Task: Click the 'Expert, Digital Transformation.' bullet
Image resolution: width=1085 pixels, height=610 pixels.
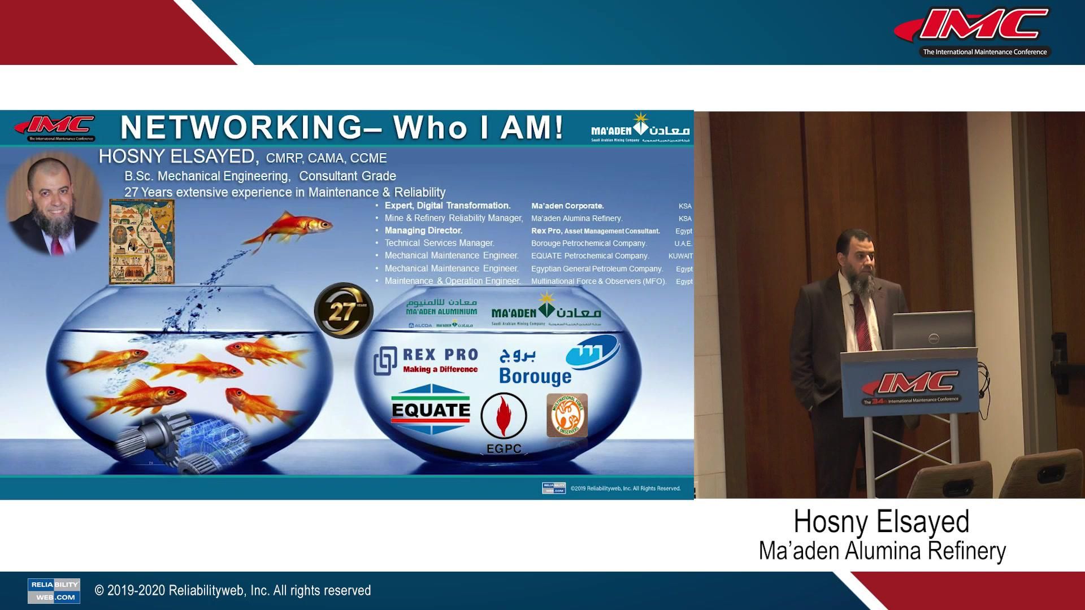Action: [447, 206]
